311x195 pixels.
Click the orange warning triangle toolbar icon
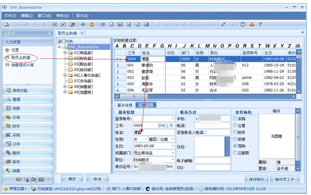[252, 24]
